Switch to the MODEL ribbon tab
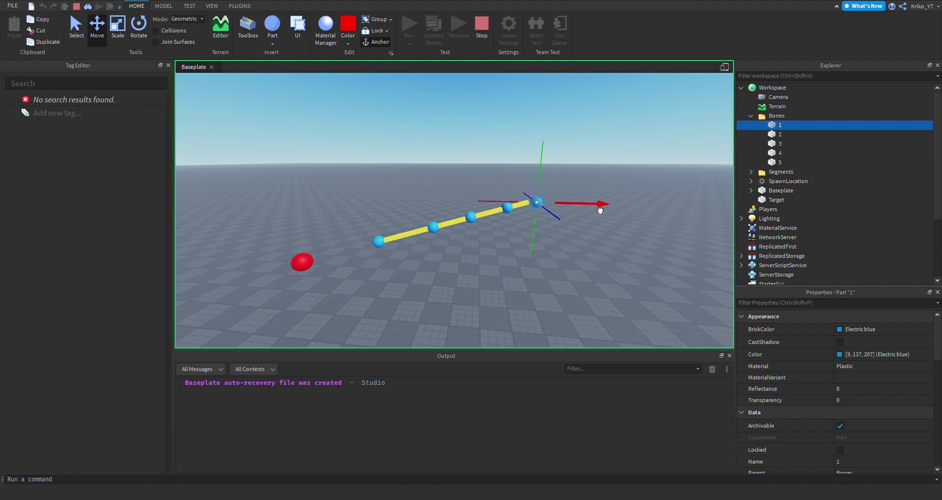 tap(163, 6)
